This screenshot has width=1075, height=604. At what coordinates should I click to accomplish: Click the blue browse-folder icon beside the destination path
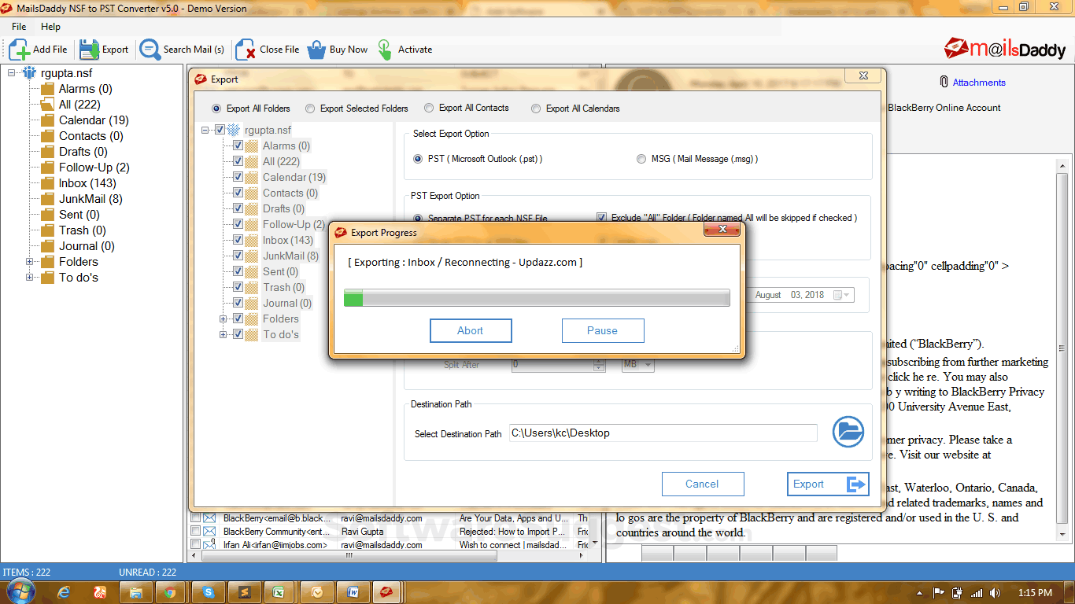coord(848,432)
